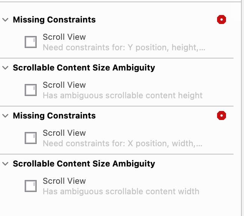Select the 'Has ambiguous scrollable content width' message
Screen dimensions: 244x216
[121, 192]
